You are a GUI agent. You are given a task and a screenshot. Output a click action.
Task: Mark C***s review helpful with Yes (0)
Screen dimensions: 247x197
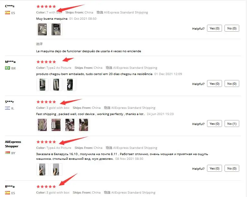(x=215, y=28)
